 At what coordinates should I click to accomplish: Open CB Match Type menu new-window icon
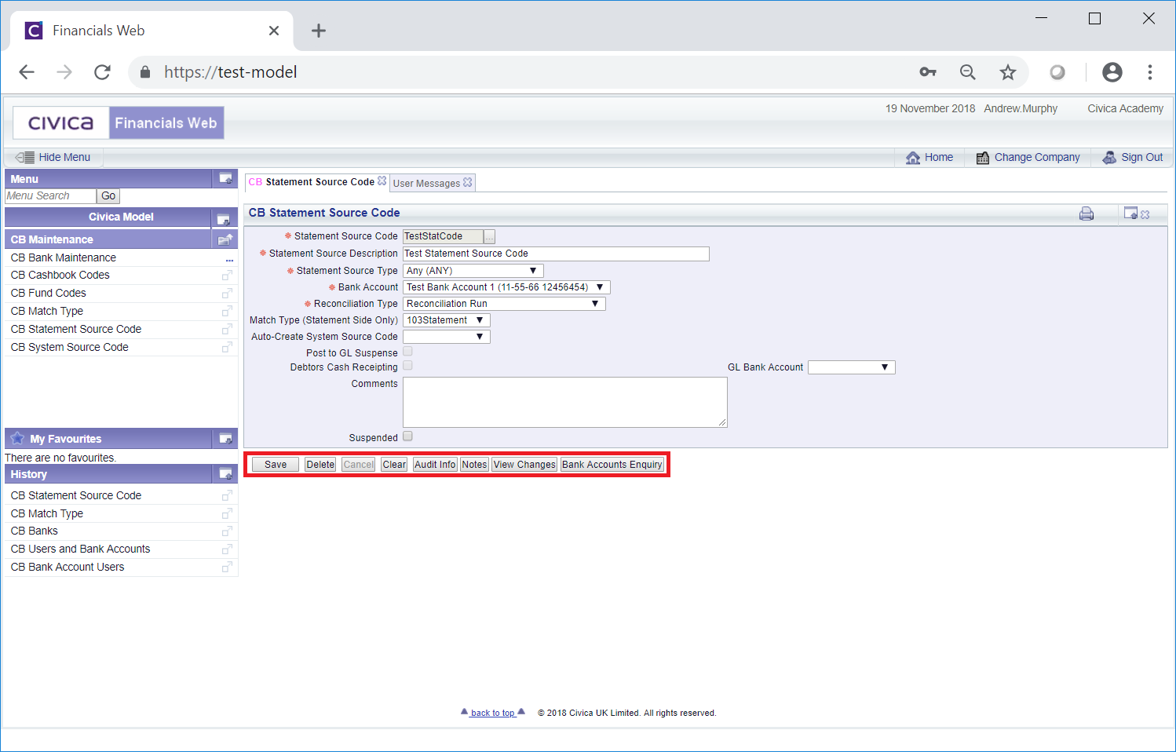[227, 312]
